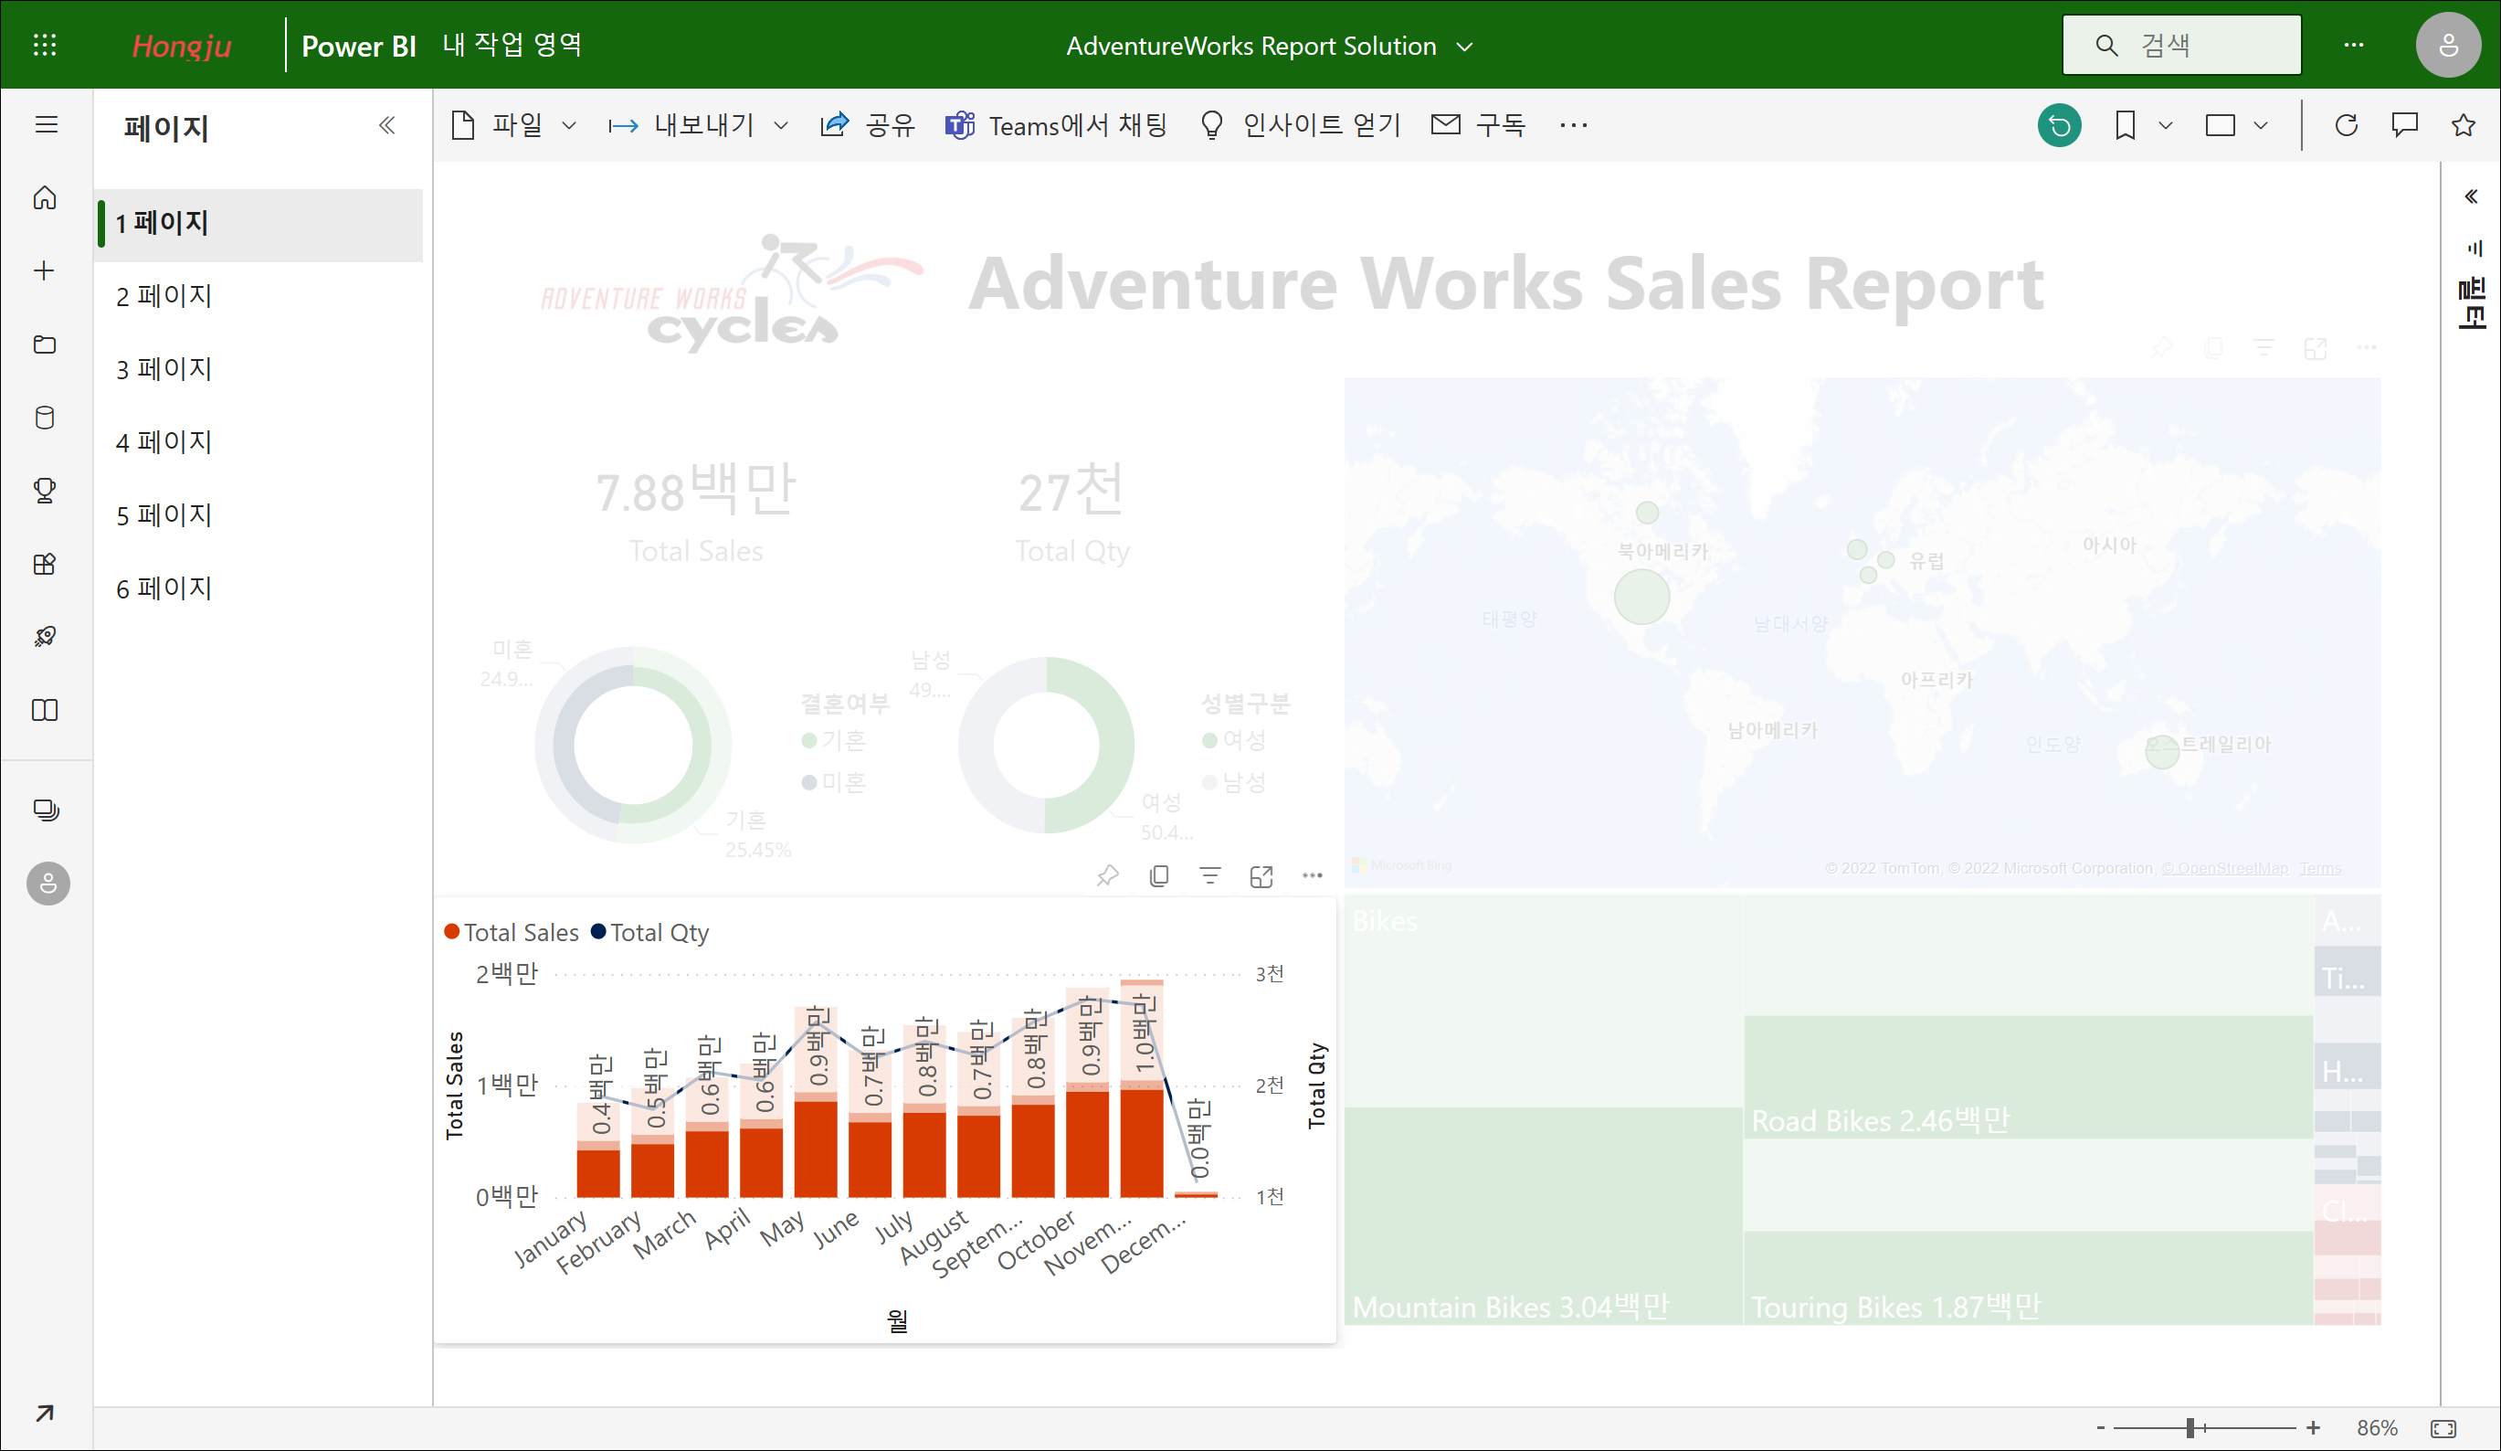Open focus mode on bar chart
The image size is (2501, 1451).
[x=1261, y=875]
